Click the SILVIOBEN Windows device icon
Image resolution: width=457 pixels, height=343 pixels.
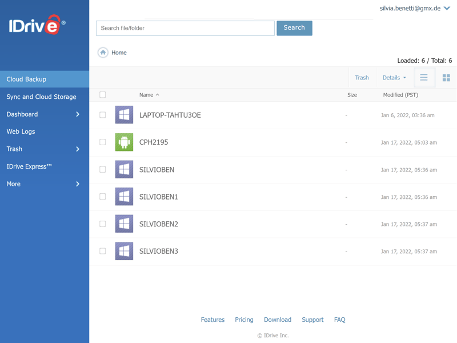[x=124, y=170]
